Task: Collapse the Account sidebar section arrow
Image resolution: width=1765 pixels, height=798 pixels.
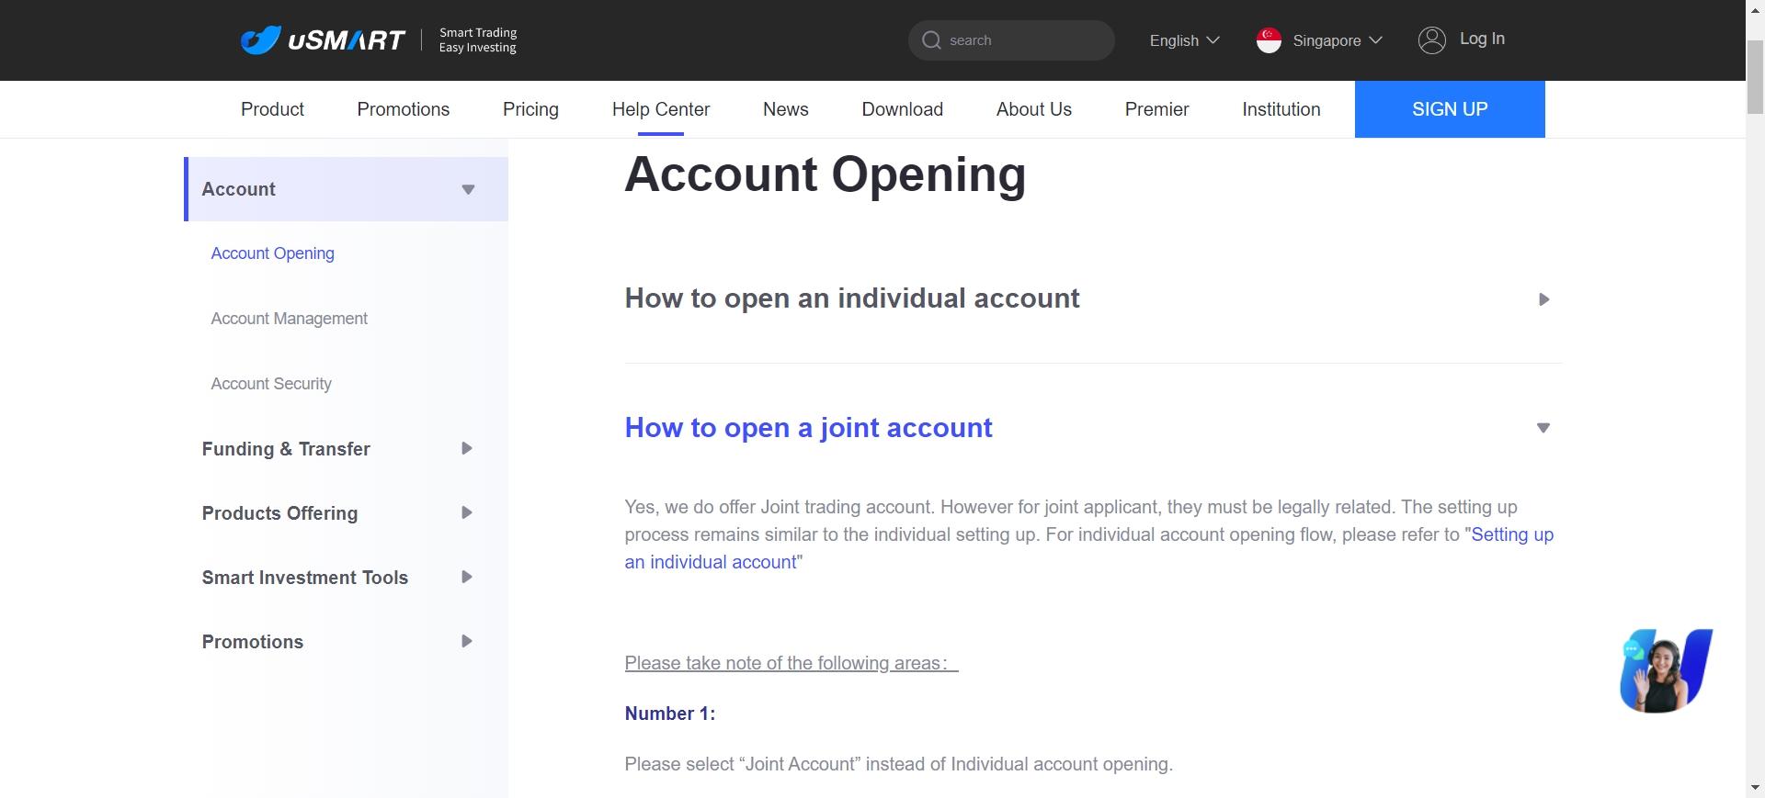Action: pyautogui.click(x=468, y=189)
